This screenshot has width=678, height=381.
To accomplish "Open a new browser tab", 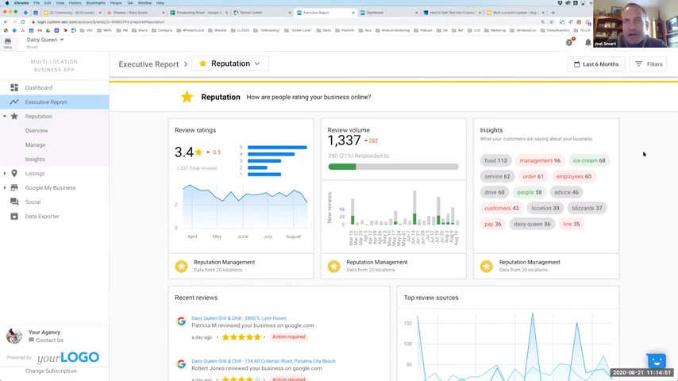I will tap(553, 13).
